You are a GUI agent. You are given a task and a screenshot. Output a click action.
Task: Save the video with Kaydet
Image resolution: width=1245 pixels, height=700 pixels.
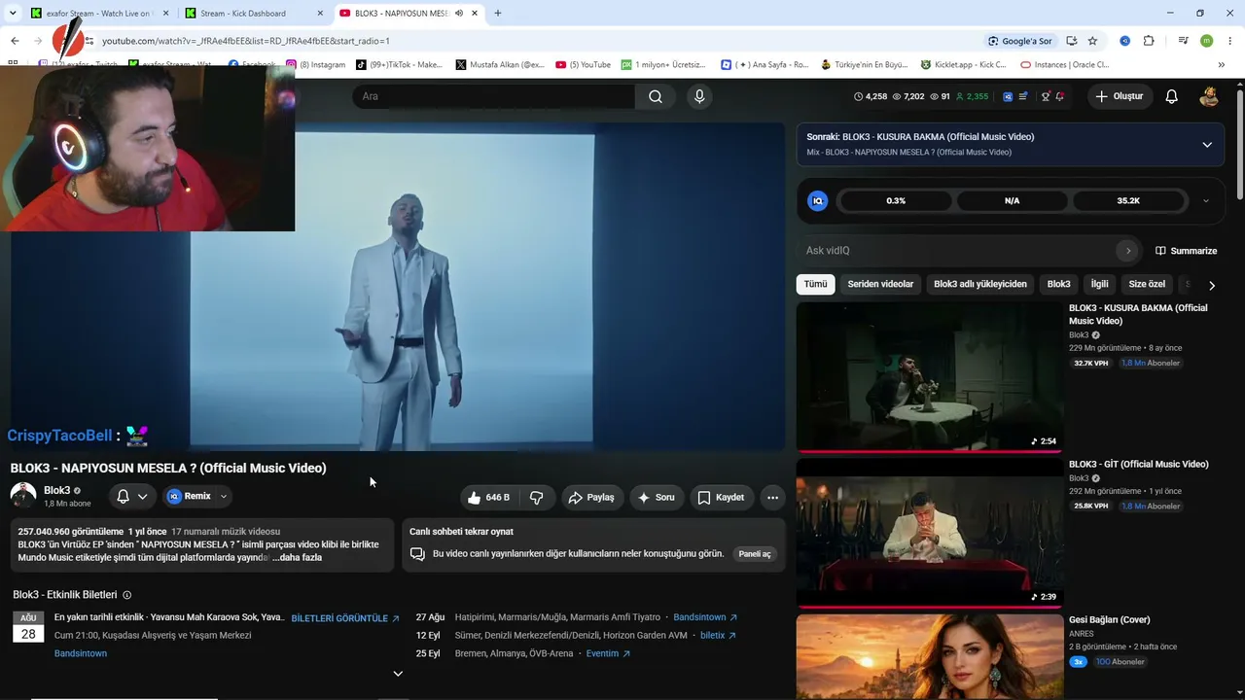[722, 497]
